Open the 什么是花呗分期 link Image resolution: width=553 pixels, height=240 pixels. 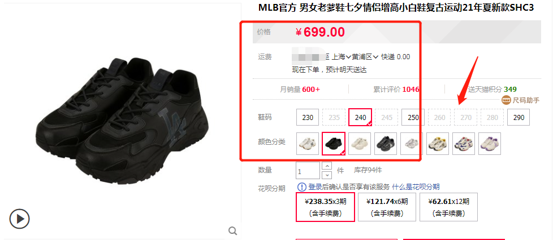(416, 187)
